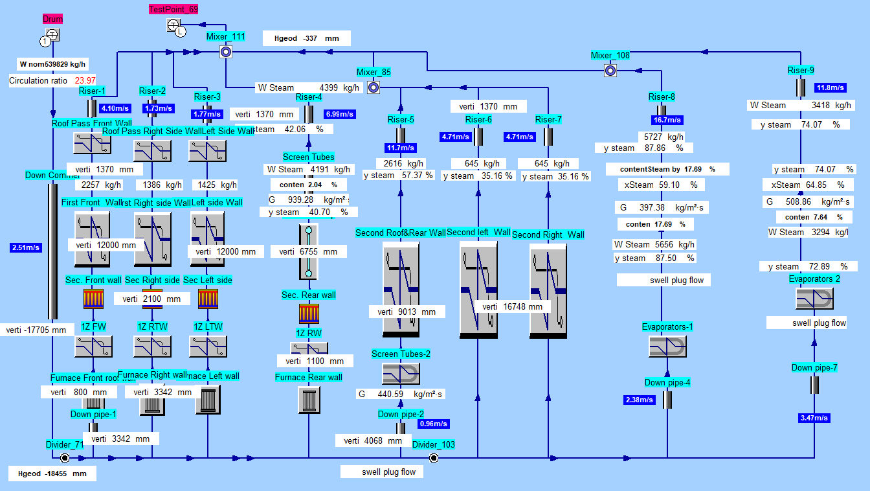Image resolution: width=870 pixels, height=491 pixels.
Task: Click the Divider_71 node symbol
Action: click(65, 458)
